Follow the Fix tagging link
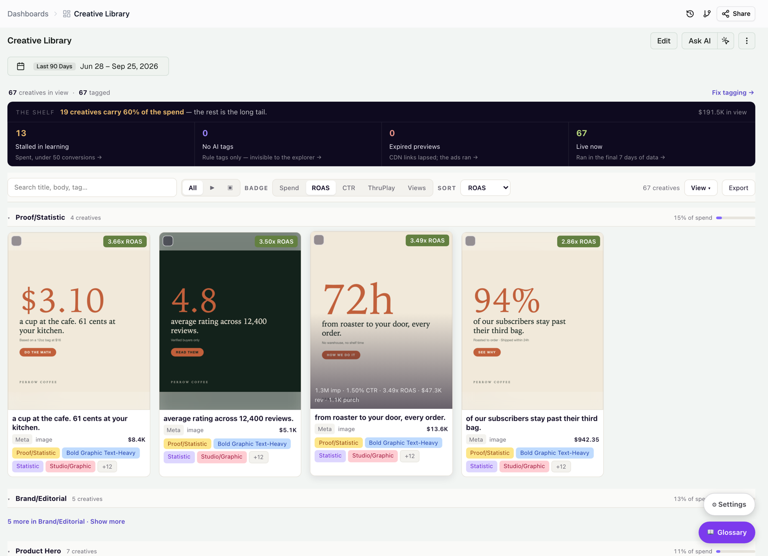768x556 pixels. click(x=732, y=93)
